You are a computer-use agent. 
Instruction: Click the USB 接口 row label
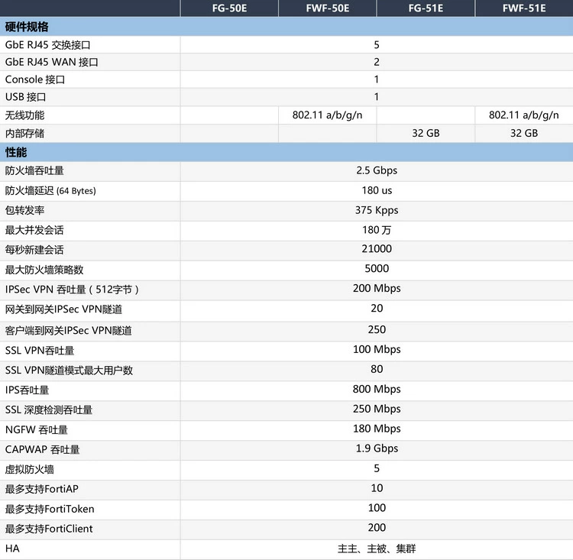tap(25, 97)
